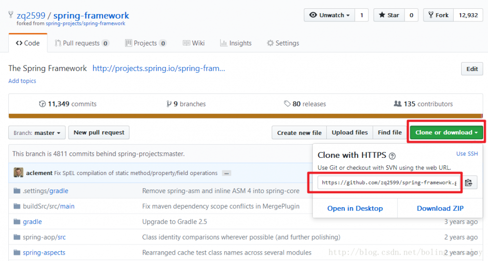Switch to the Code tab
Image resolution: width=488 pixels, height=261 pixels.
tap(28, 43)
